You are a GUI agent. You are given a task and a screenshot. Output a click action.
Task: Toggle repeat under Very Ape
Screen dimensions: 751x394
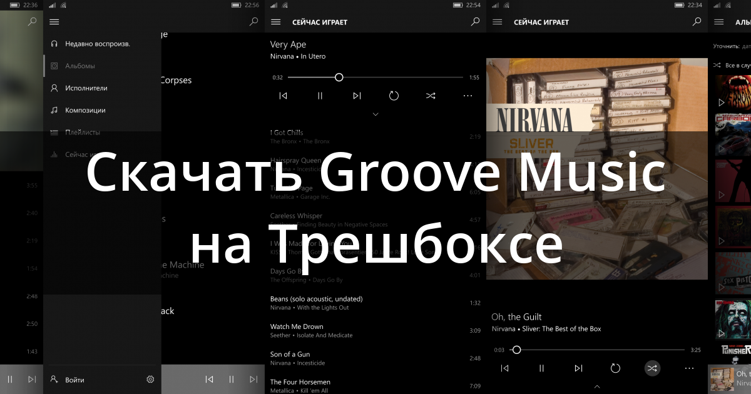tap(394, 96)
